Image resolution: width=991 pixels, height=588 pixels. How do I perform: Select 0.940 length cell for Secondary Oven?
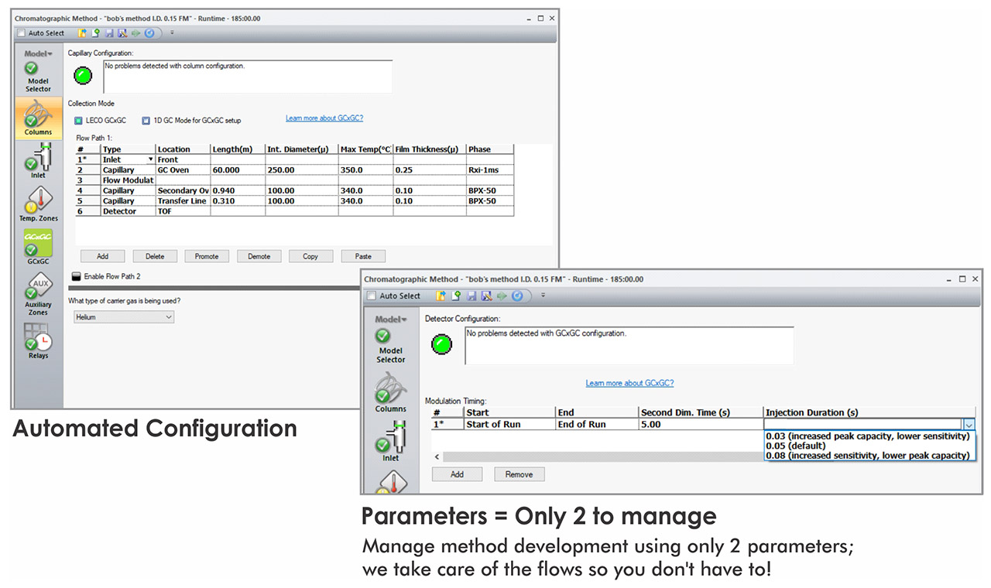pos(236,190)
